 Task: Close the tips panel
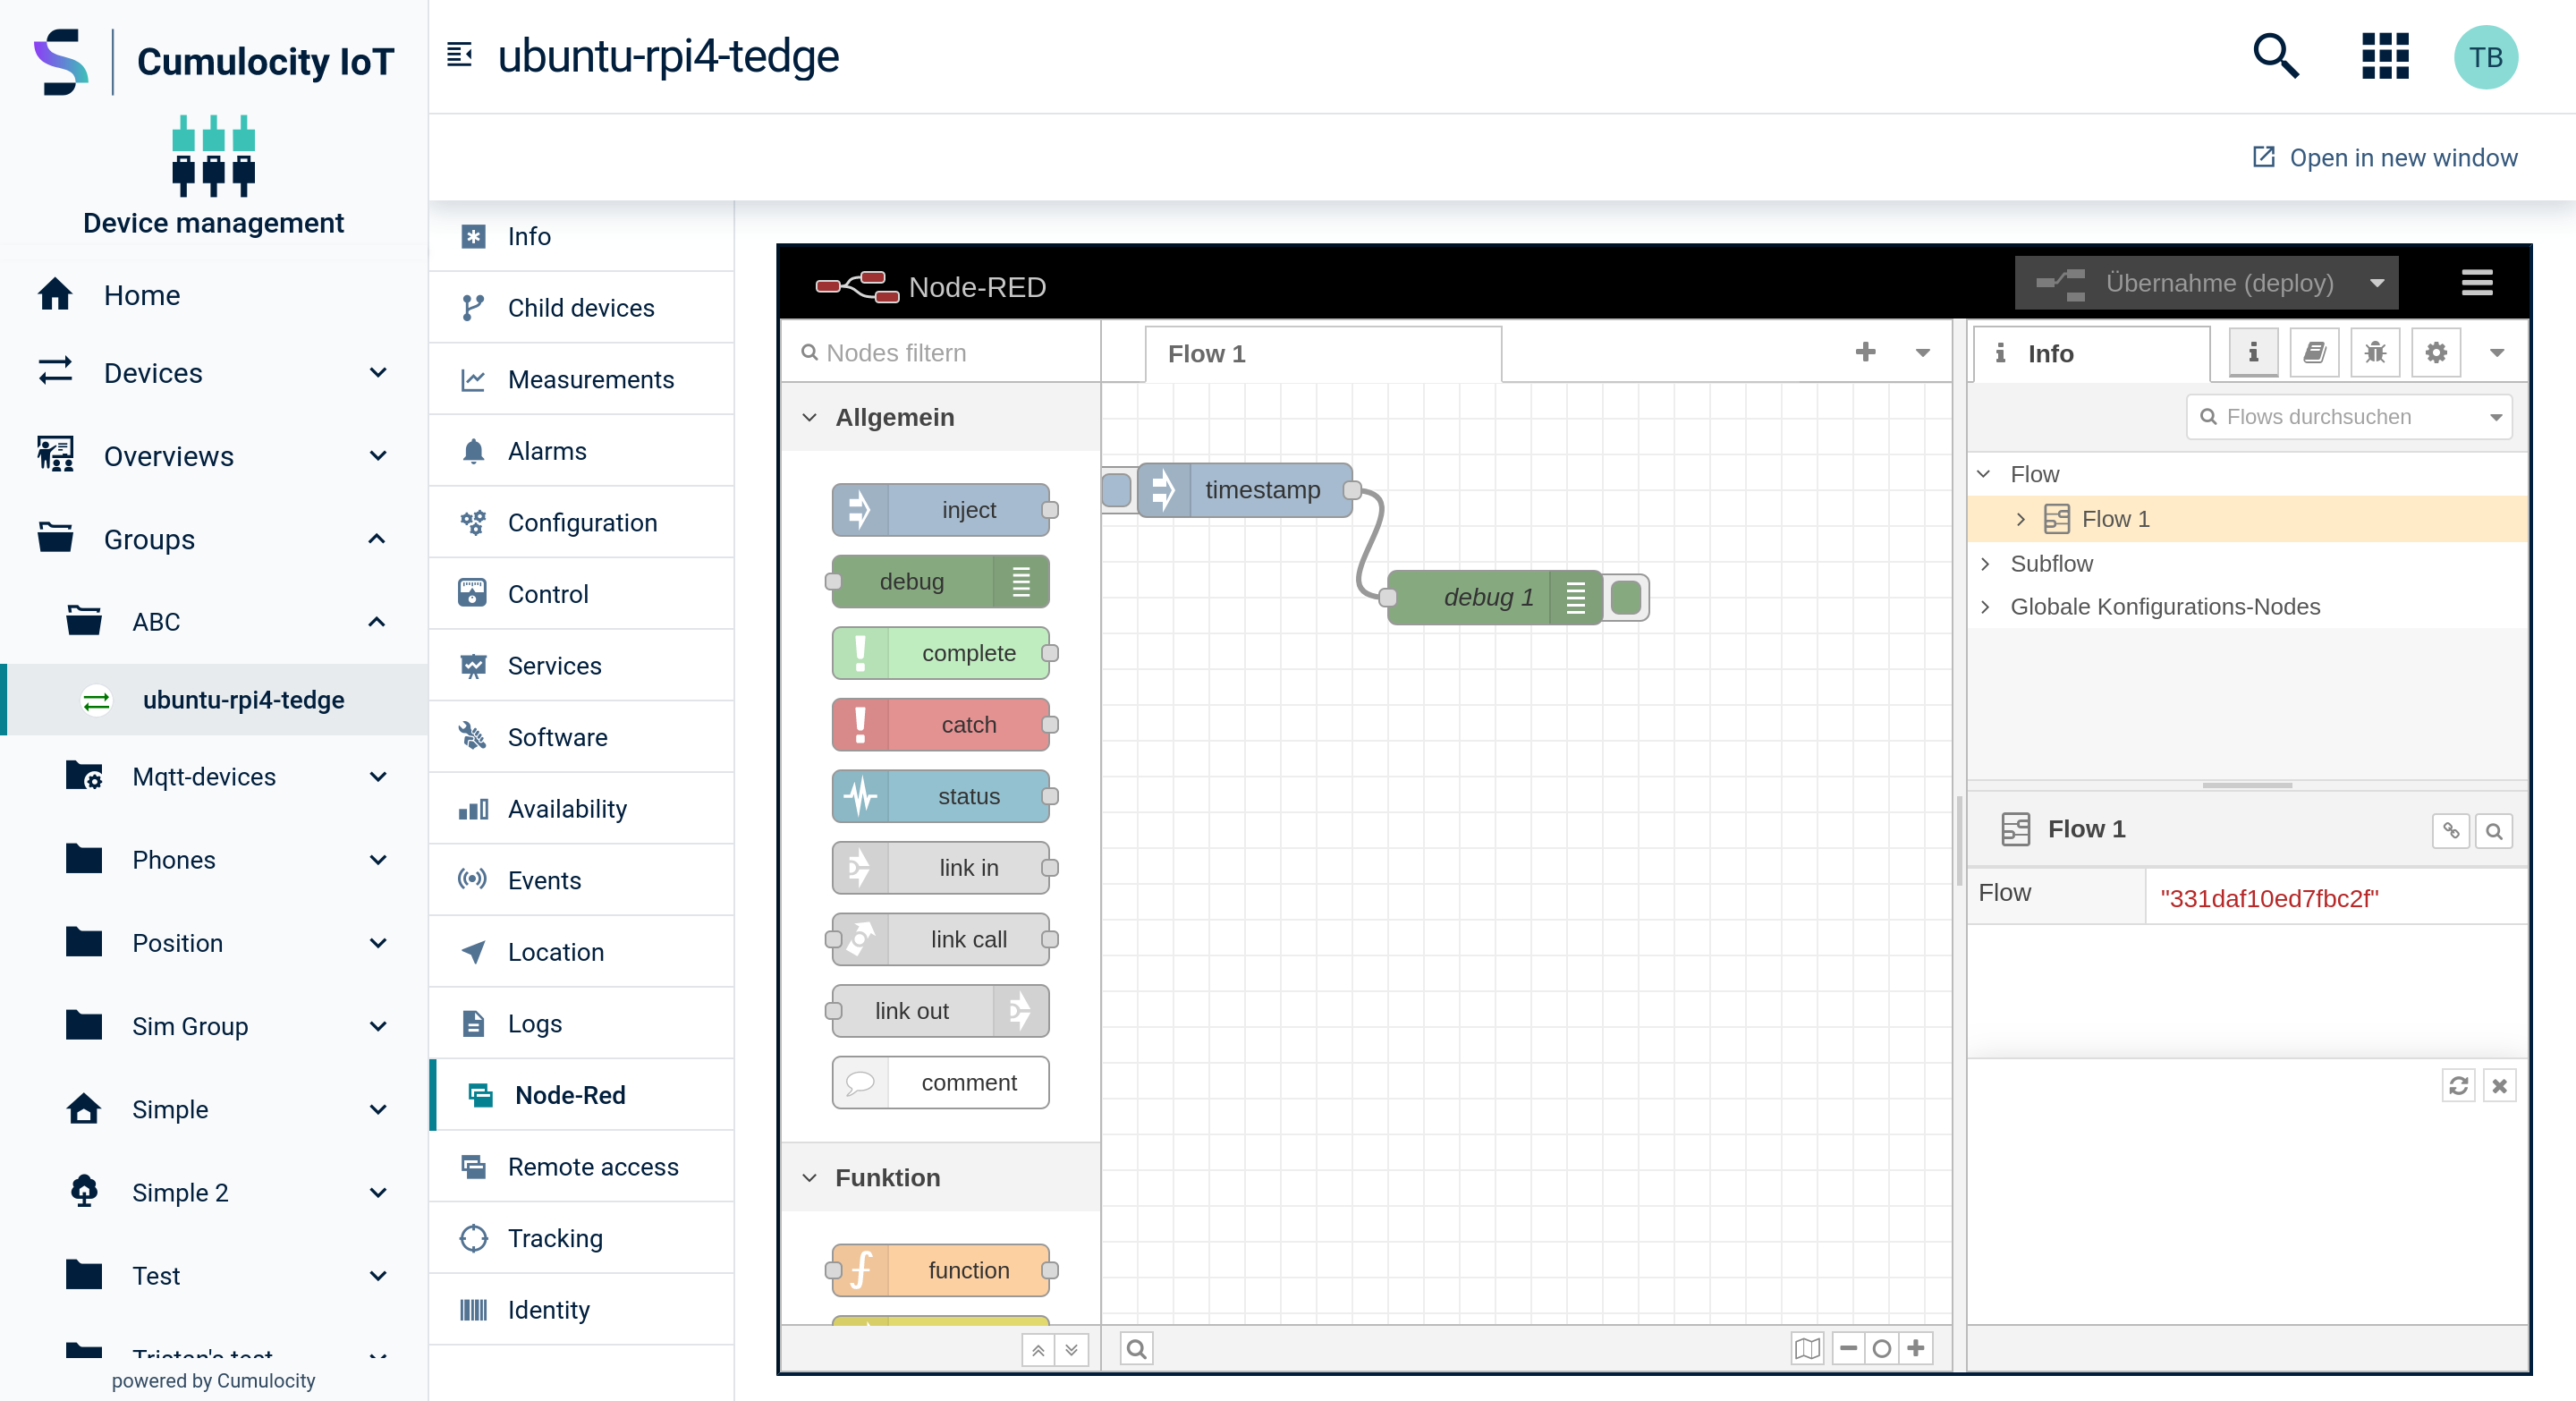coord(2499,1086)
